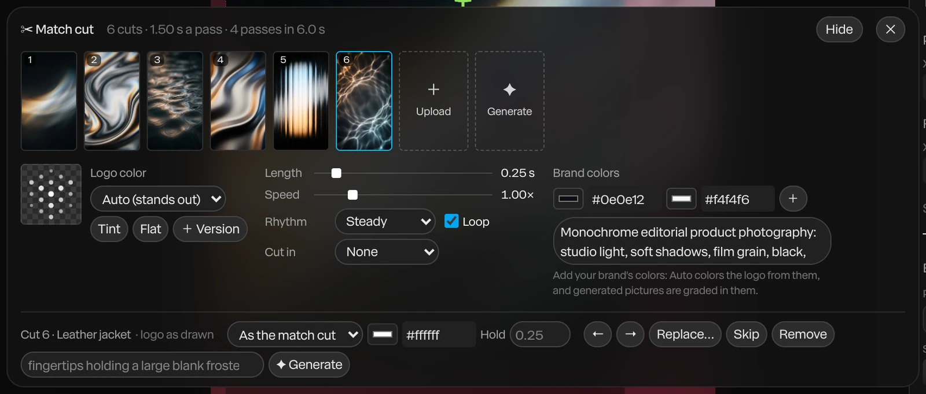926x394 pixels.
Task: Click the 1.00× speed value
Action: click(x=517, y=195)
